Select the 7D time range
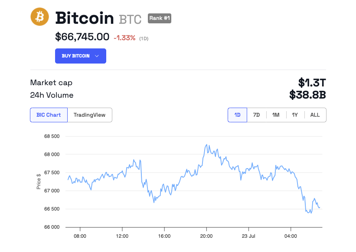356x252 pixels. [256, 115]
